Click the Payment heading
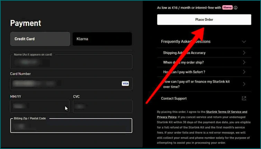 [26, 23]
